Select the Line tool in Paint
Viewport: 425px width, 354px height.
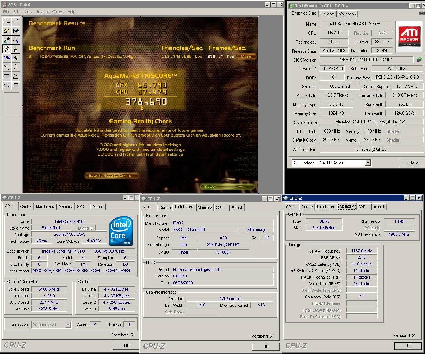[7, 67]
